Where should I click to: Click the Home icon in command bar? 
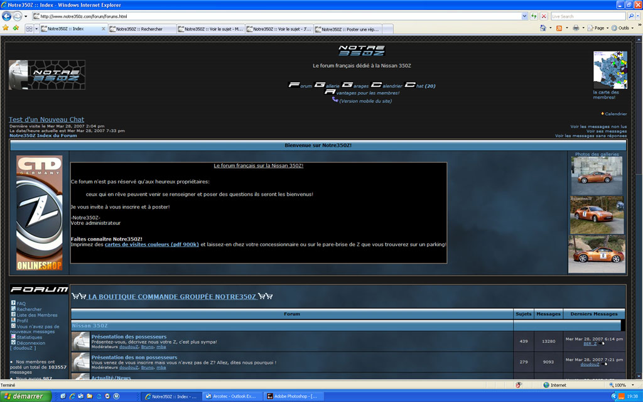pyautogui.click(x=543, y=28)
